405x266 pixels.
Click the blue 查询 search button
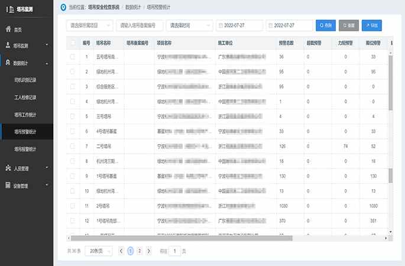click(x=326, y=25)
